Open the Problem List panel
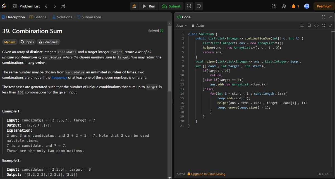 (26, 6)
